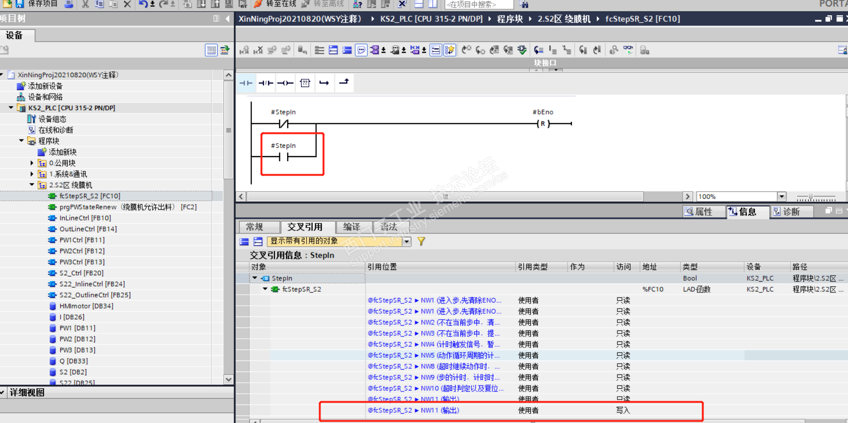Toggle the project tree overview list button
The height and width of the screenshot is (423, 848).
(x=211, y=50)
